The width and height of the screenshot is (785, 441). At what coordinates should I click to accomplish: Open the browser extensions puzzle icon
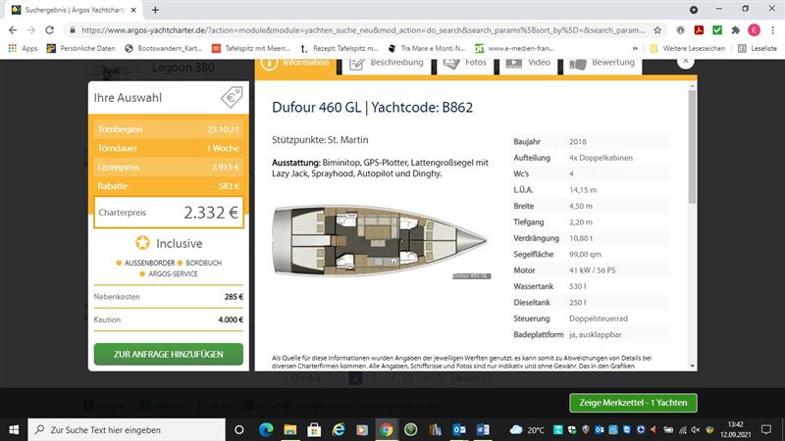[735, 29]
